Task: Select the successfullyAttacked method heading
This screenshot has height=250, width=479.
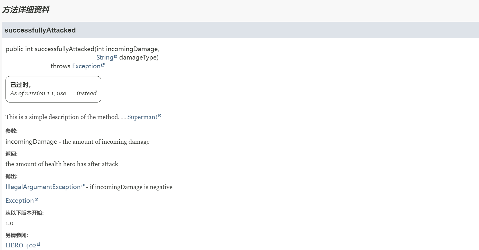Action: [40, 30]
